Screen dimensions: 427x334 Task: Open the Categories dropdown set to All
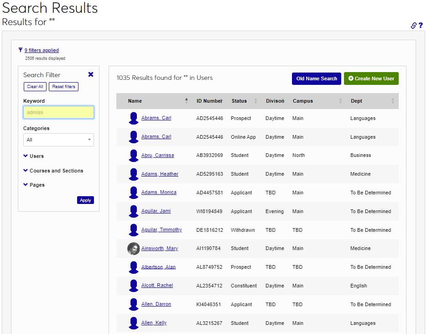pyautogui.click(x=58, y=139)
